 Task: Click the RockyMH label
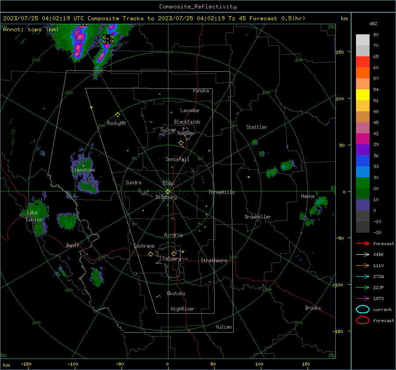(x=116, y=123)
